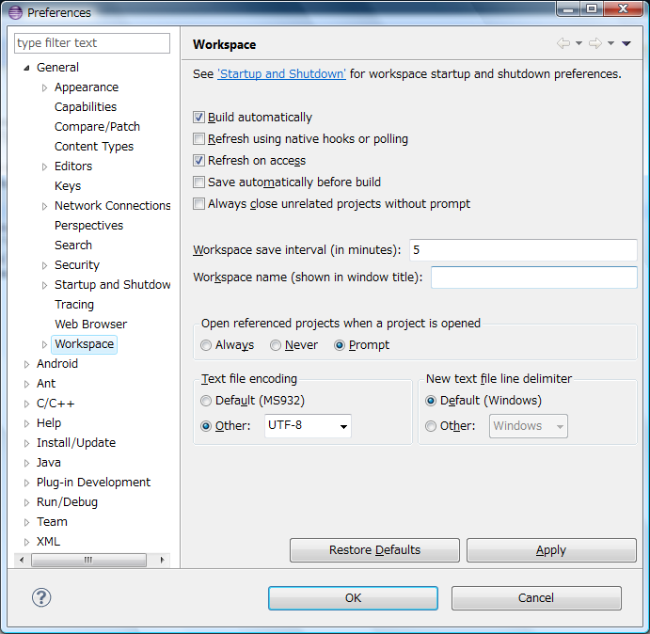
Task: Expand the Security tree node
Action: (x=44, y=265)
